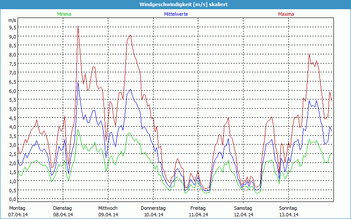Click the 2,5 y-axis value
Image resolution: width=351 pixels, height=219 pixels.
(x=12, y=154)
